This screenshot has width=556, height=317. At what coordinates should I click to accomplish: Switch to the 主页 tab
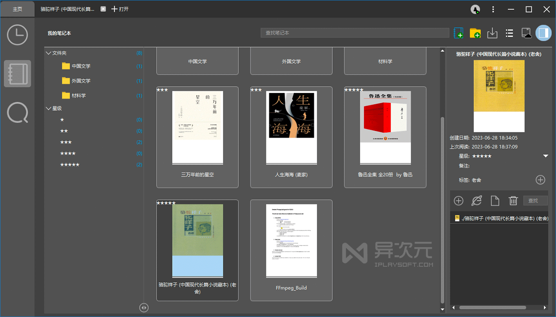point(17,9)
